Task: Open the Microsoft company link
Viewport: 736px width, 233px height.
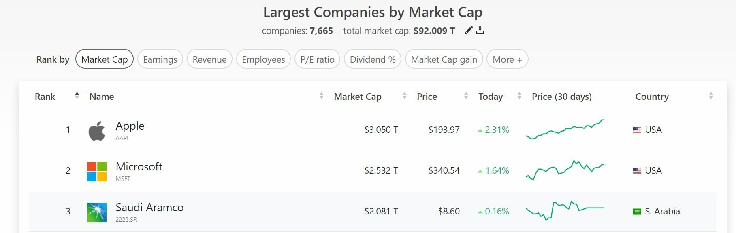Action: [x=139, y=166]
